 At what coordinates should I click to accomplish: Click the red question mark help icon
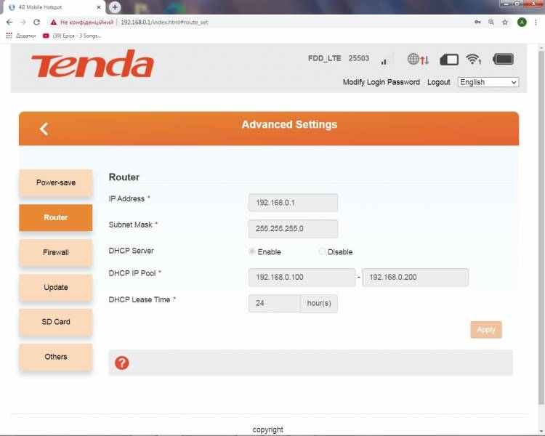tap(121, 363)
